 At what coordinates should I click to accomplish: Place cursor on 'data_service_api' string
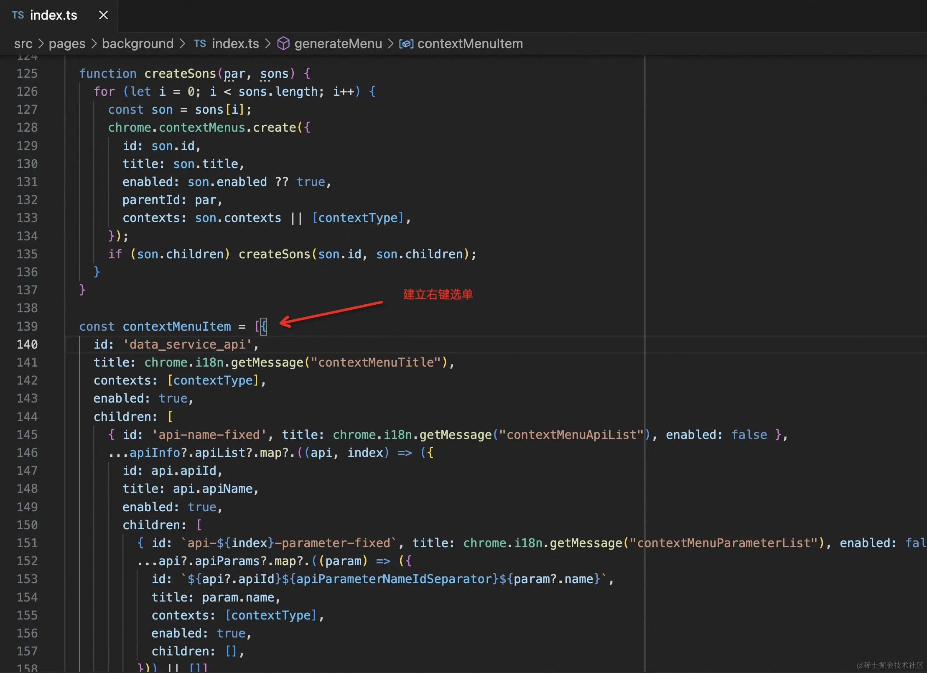point(187,344)
